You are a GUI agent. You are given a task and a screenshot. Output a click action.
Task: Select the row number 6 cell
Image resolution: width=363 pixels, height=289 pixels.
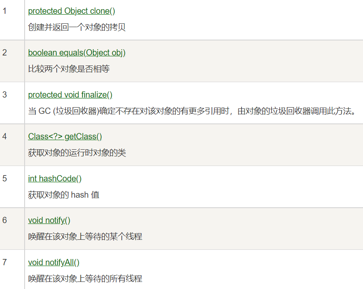pos(5,220)
